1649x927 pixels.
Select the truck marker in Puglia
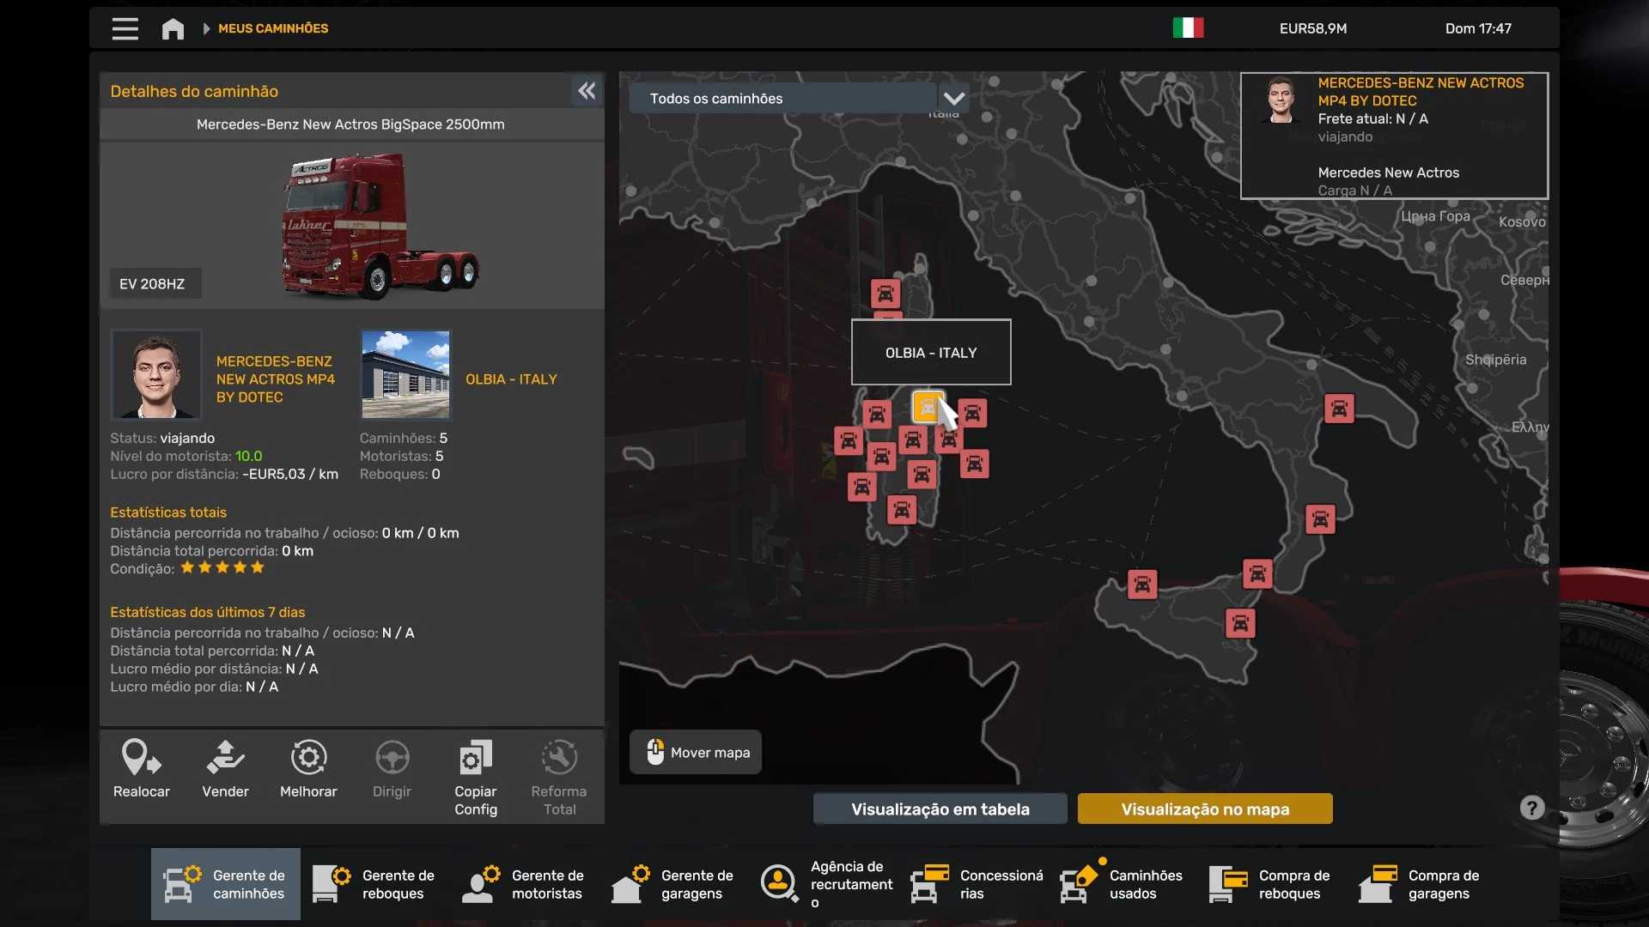(1339, 409)
